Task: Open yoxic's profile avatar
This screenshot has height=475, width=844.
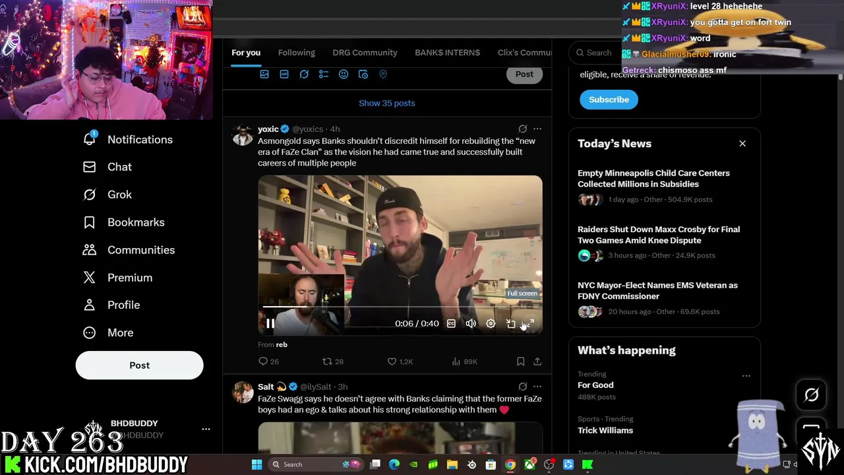Action: point(243,135)
